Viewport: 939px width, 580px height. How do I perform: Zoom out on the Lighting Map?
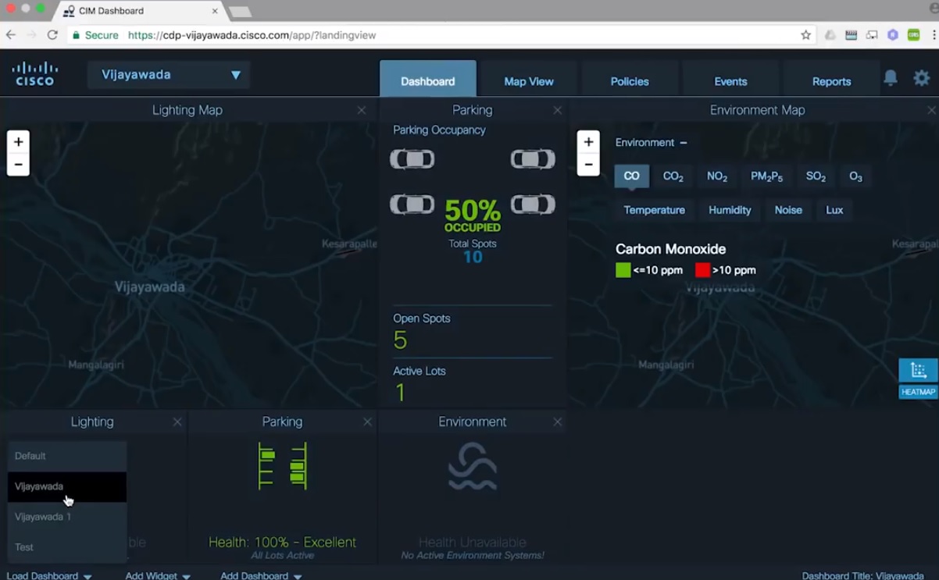pos(18,165)
